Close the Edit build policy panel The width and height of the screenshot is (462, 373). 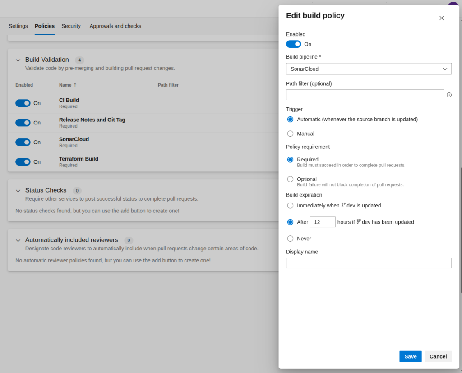tap(441, 18)
